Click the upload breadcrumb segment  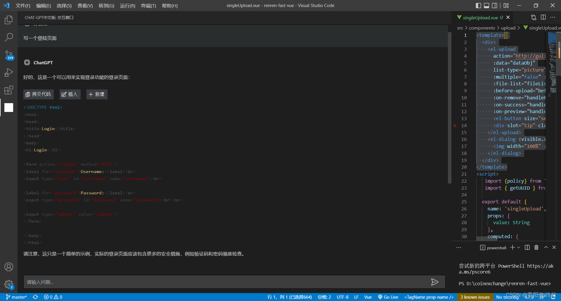(508, 28)
